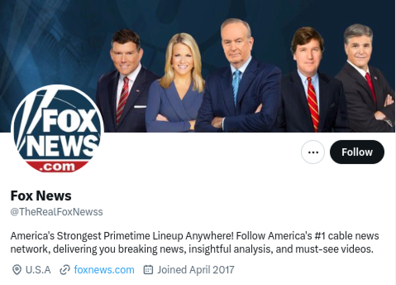Image resolution: width=396 pixels, height=285 pixels.
Task: Click the man with red-gold striped tie
Action: click(309, 81)
